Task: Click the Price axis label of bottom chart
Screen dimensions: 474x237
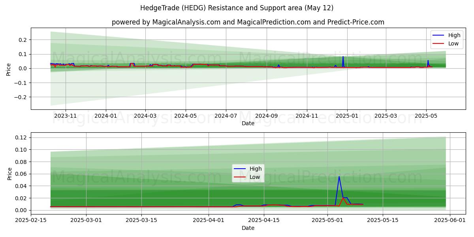Action: click(x=10, y=173)
